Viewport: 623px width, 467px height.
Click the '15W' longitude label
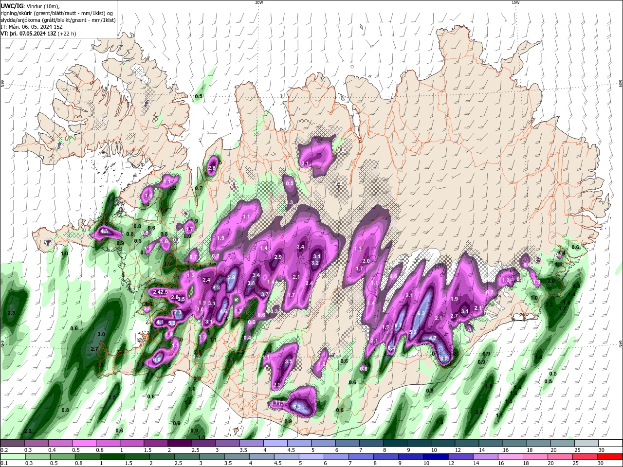[x=515, y=2]
